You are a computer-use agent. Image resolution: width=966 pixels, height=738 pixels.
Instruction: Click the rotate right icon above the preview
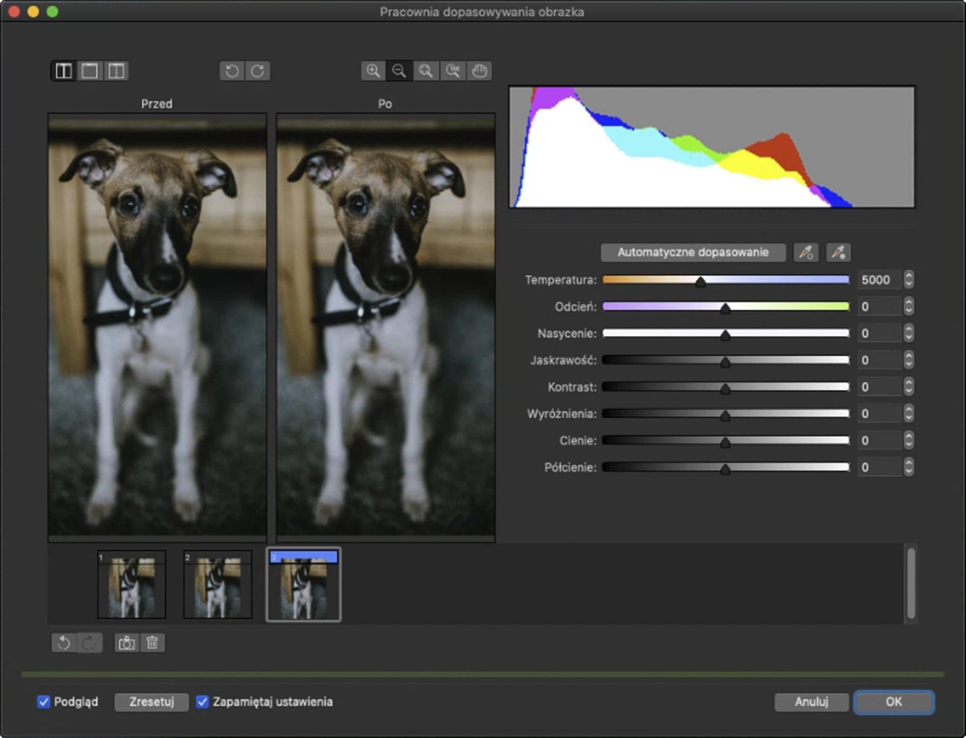tap(258, 71)
